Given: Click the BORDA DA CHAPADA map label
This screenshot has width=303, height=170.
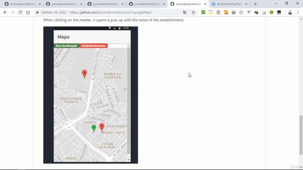Looking at the screenshot, I should coord(113,76).
